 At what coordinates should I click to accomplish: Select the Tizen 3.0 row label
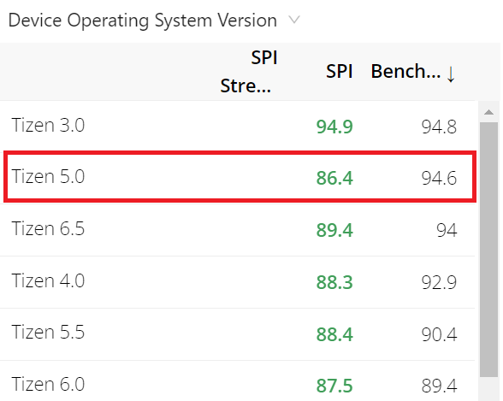[48, 125]
